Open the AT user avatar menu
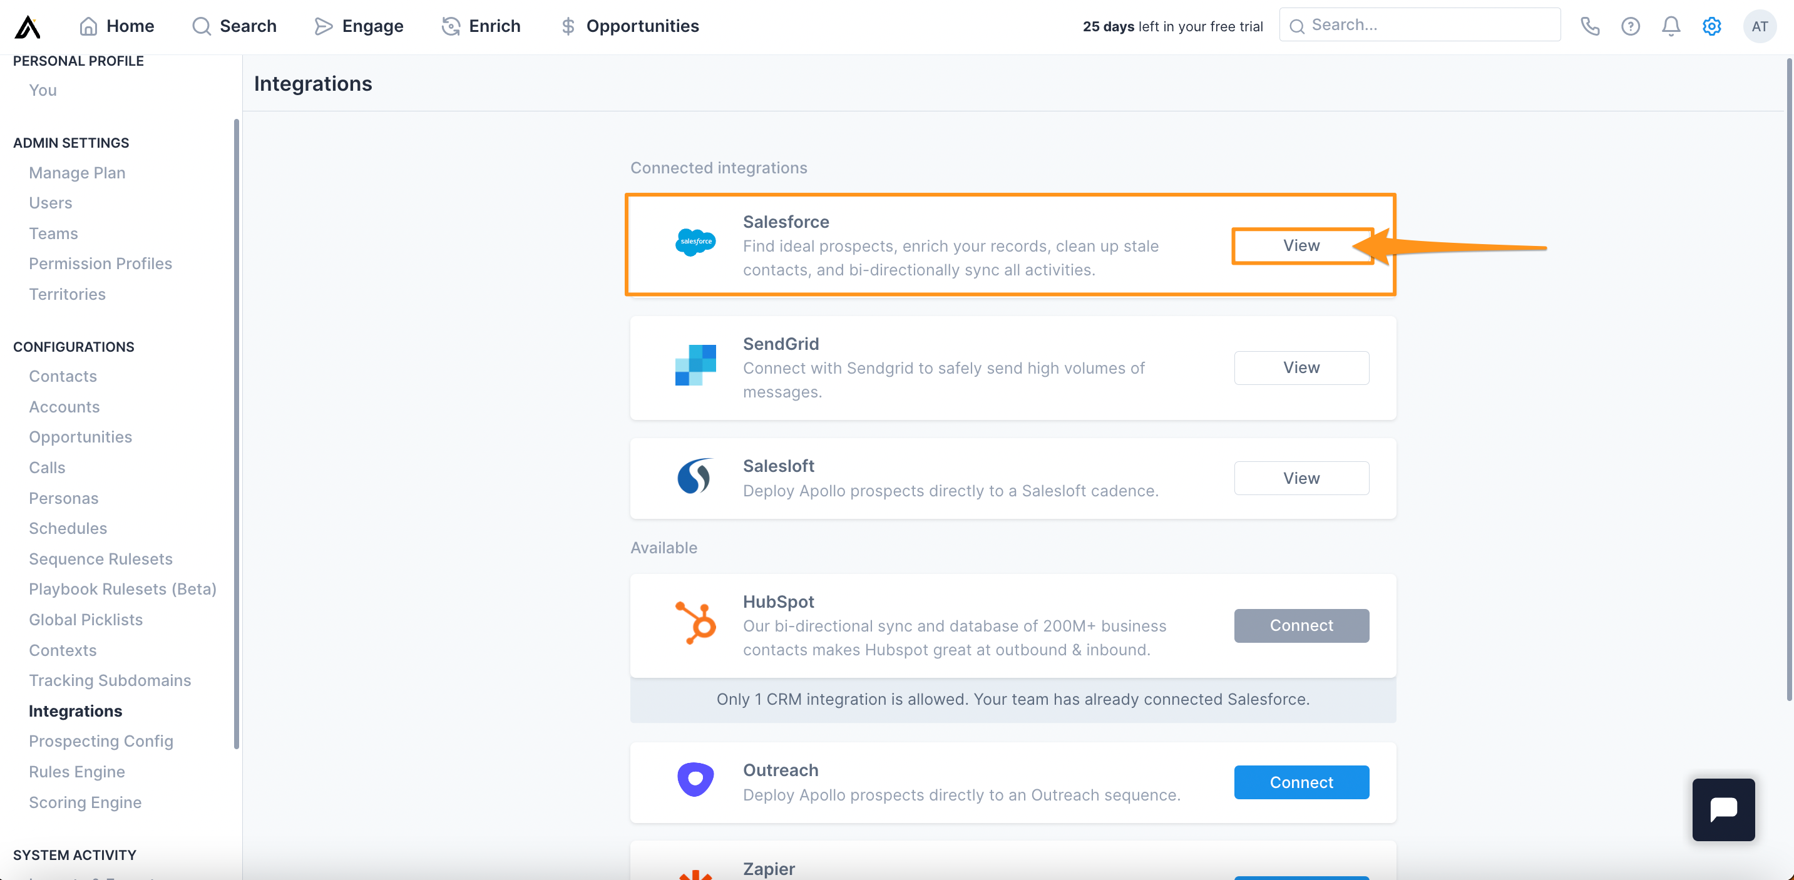The image size is (1794, 880). pos(1759,26)
